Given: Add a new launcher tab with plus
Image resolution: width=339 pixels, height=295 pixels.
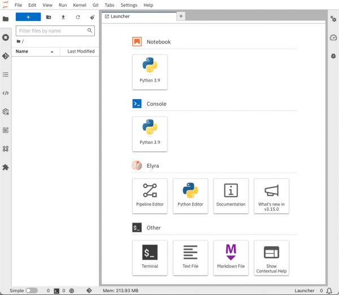Looking at the screenshot, I should coord(181,16).
